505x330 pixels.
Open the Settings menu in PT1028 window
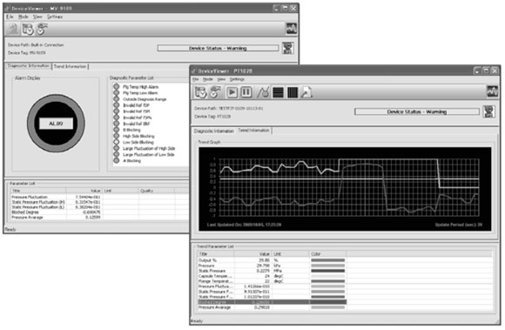pos(238,79)
